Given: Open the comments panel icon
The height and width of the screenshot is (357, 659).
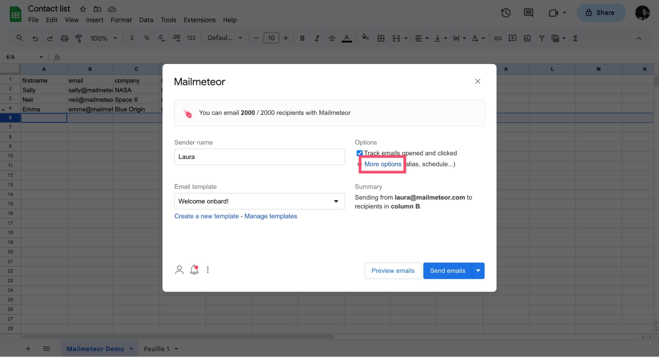Looking at the screenshot, I should 528,13.
